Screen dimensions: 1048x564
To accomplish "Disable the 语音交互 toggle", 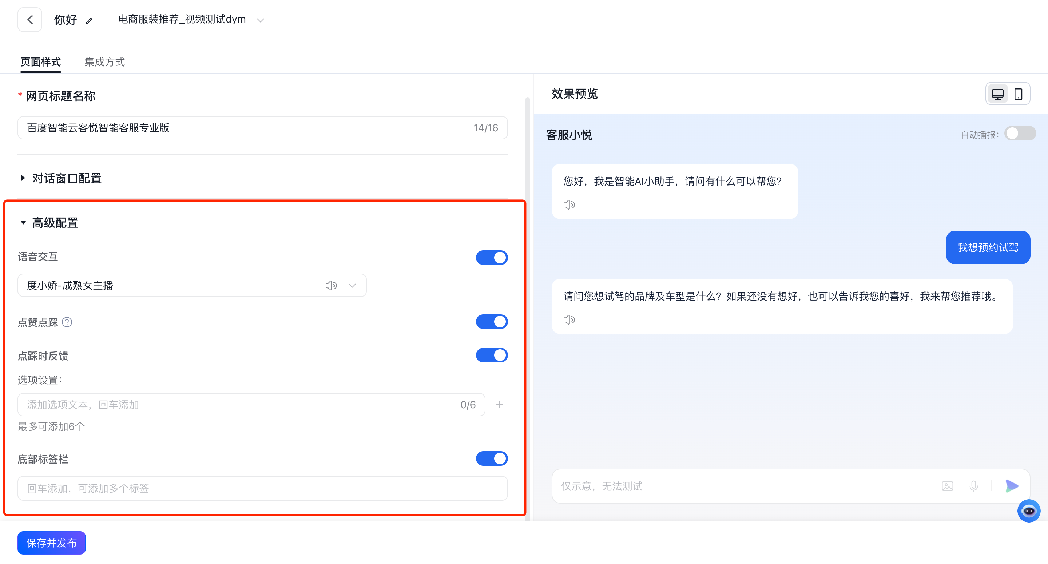I will pos(492,257).
